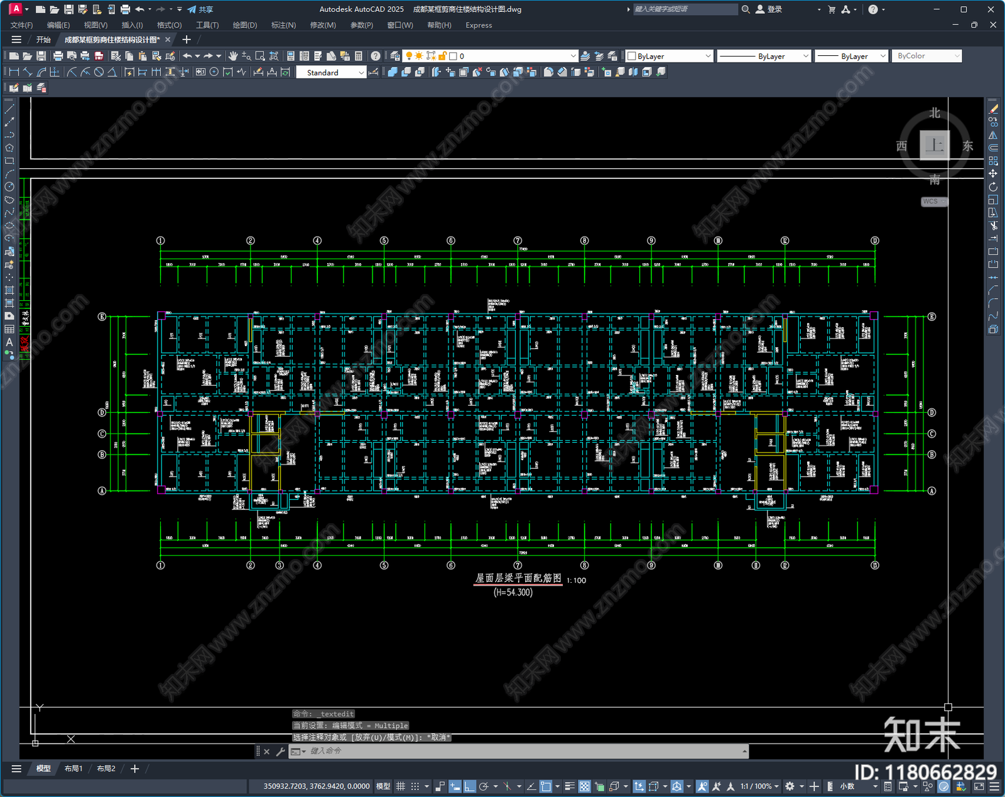Select the Multiline Text A tool

coord(9,342)
